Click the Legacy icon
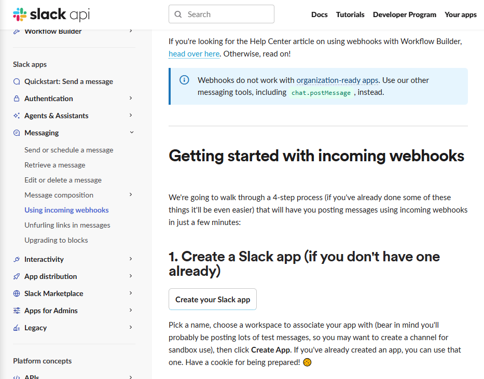The width and height of the screenshot is (484, 379). tap(17, 328)
